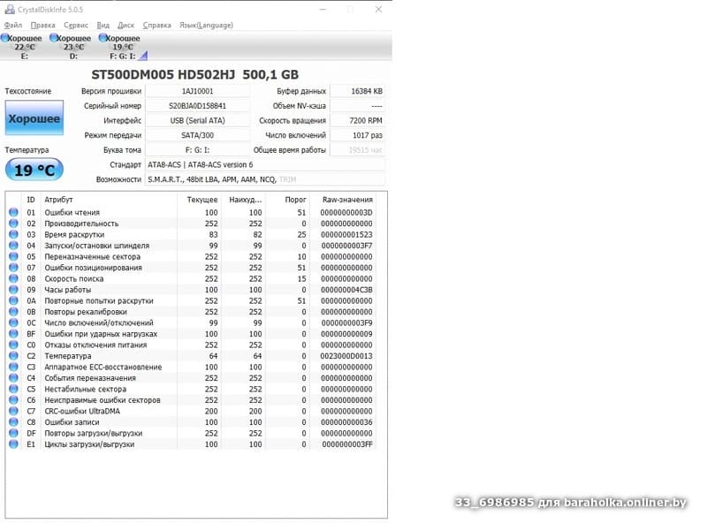Click the blue Хорошее health status button
The width and height of the screenshot is (707, 523).
(34, 118)
